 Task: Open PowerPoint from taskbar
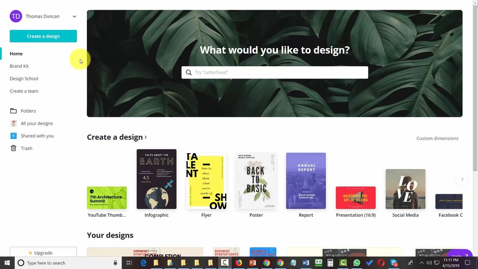click(x=253, y=262)
